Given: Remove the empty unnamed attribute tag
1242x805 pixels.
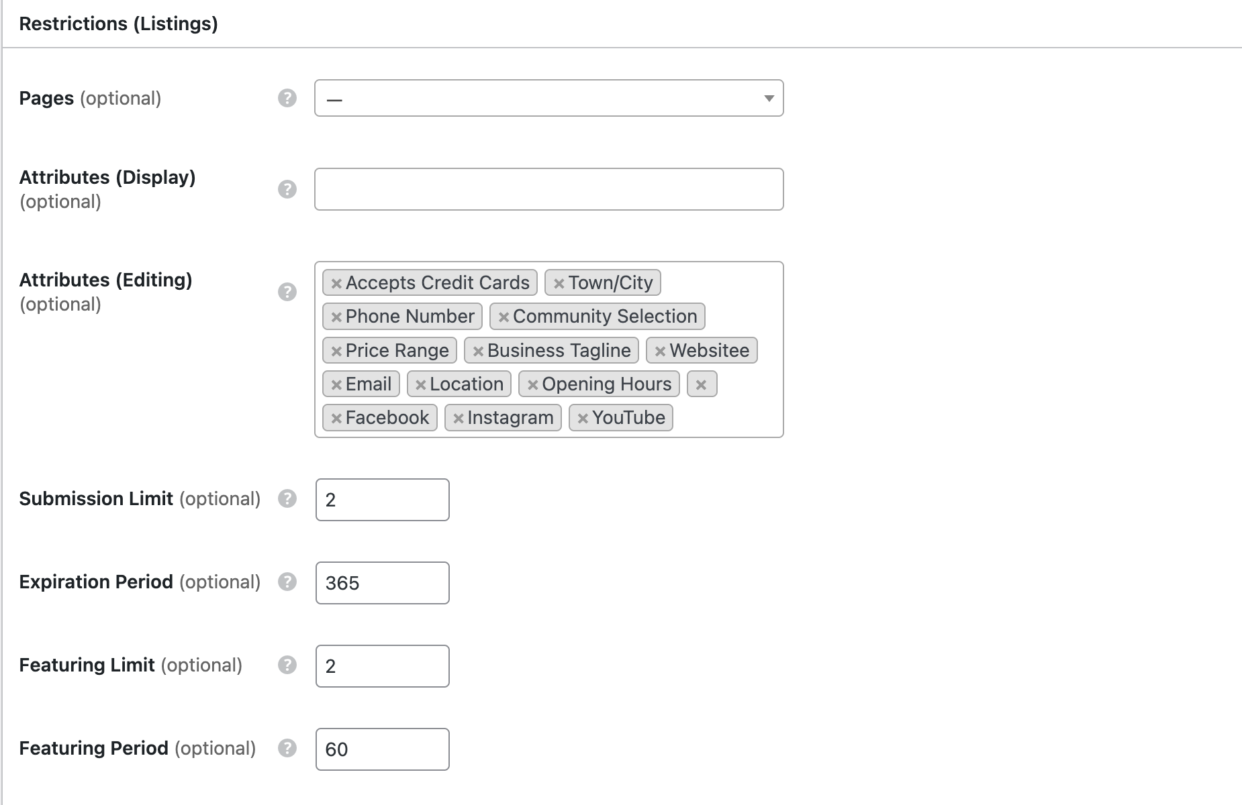Looking at the screenshot, I should click(x=701, y=384).
